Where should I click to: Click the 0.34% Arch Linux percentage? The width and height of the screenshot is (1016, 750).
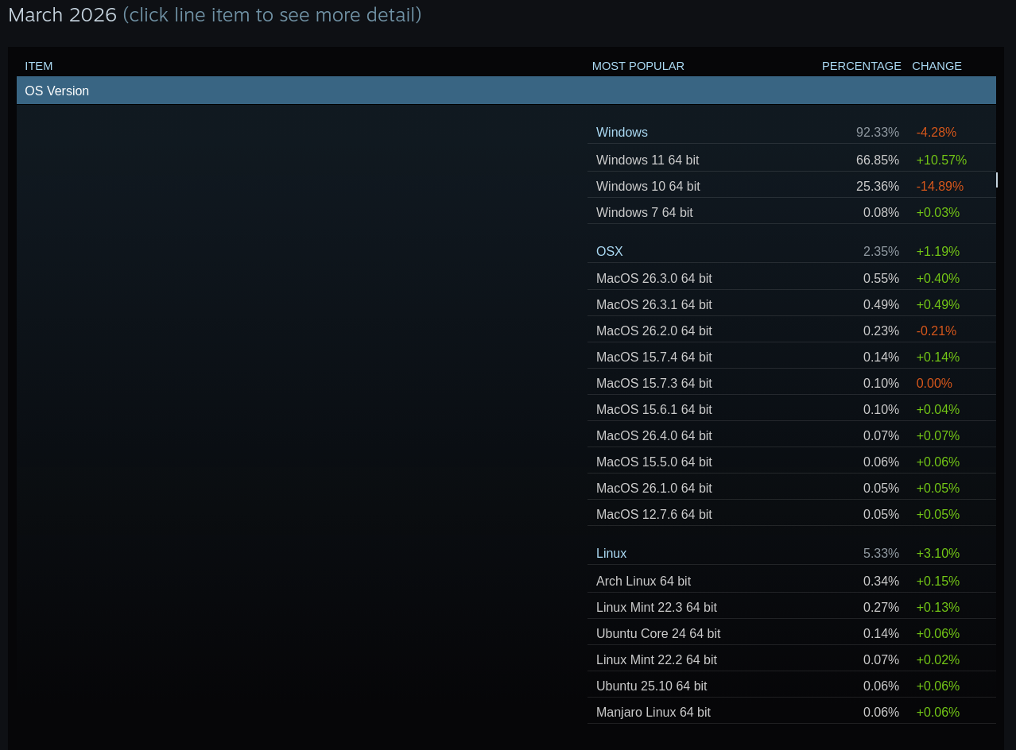tap(881, 581)
